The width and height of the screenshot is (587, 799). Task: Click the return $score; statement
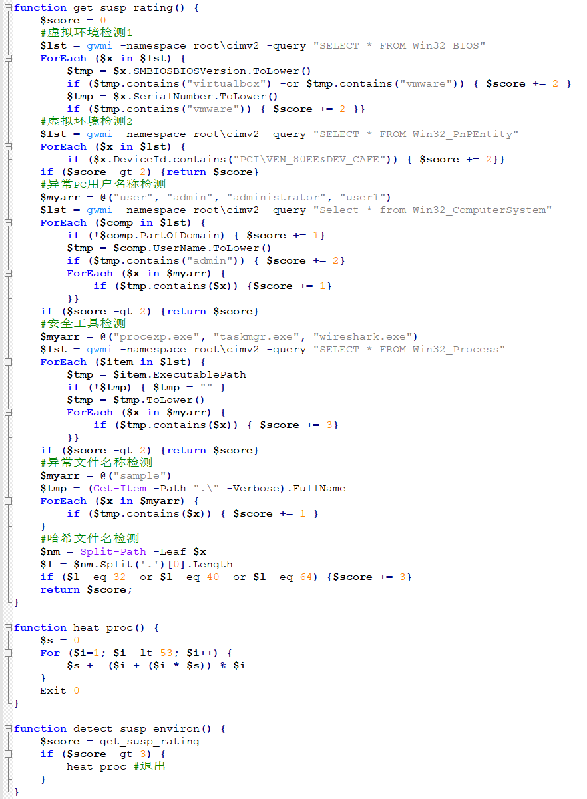point(87,589)
